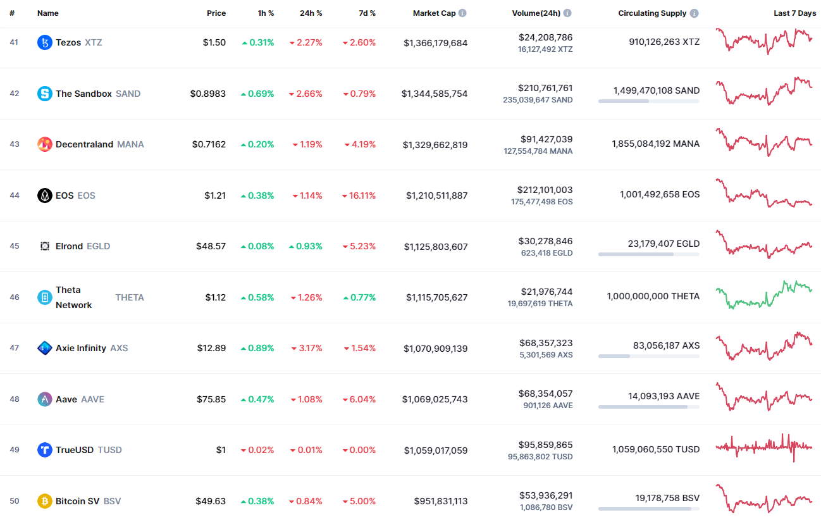Click the EOS coin logo icon
Image resolution: width=821 pixels, height=522 pixels.
(x=44, y=196)
